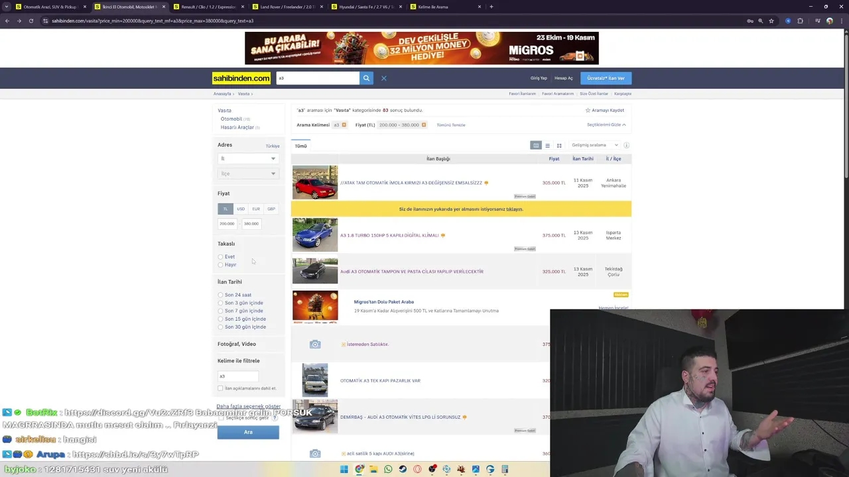Screen dimensions: 849x477
Task: Switch to 'Renault / Clio' browser tab
Action: (208, 7)
